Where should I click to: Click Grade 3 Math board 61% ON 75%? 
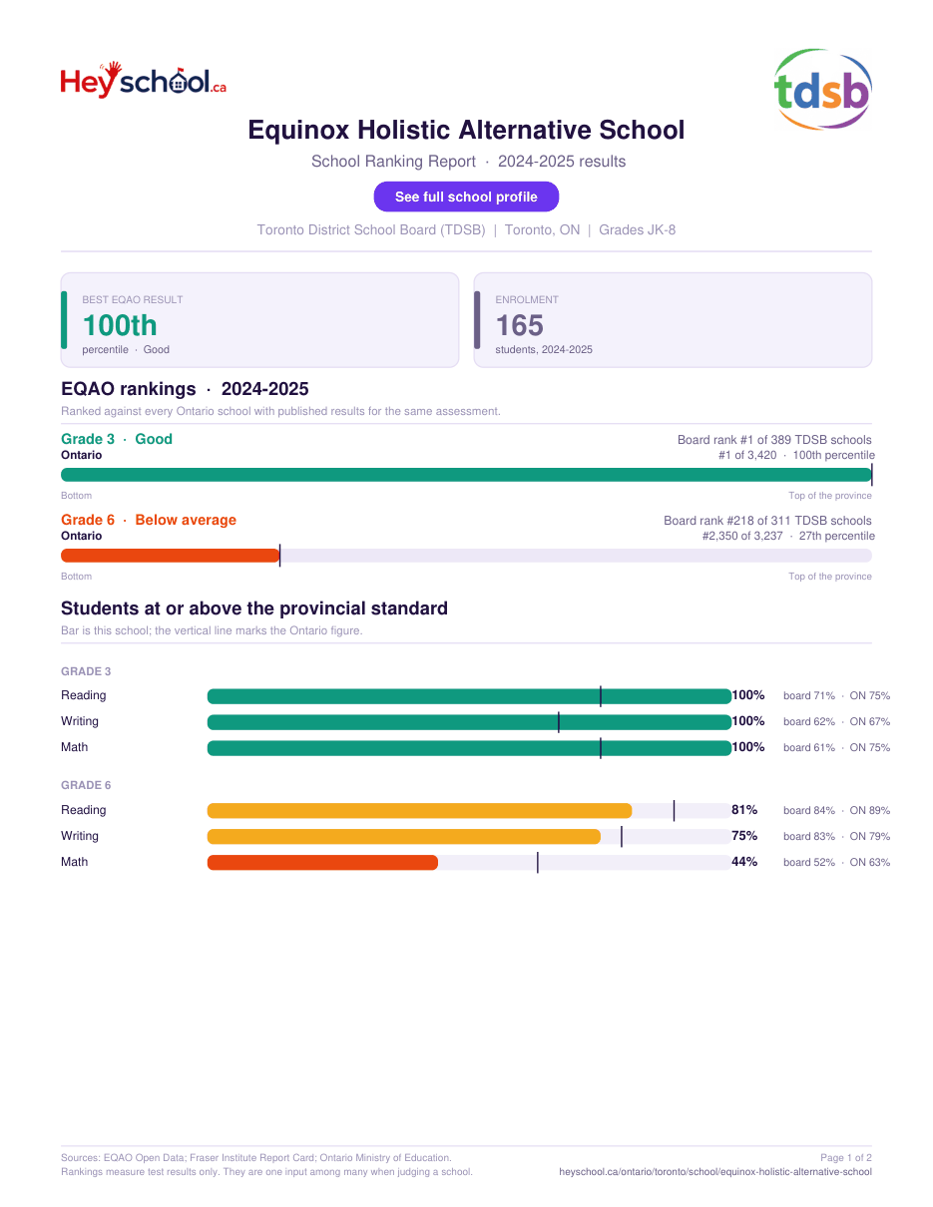pos(836,748)
